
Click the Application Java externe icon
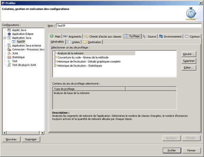pos(9,46)
